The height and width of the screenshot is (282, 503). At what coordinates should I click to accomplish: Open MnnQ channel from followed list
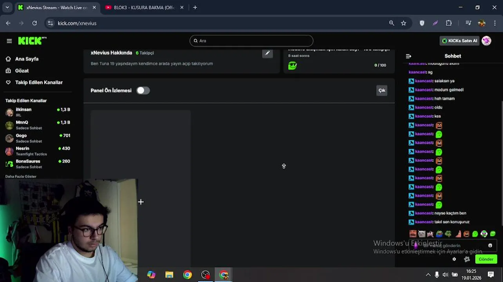[x=38, y=125]
